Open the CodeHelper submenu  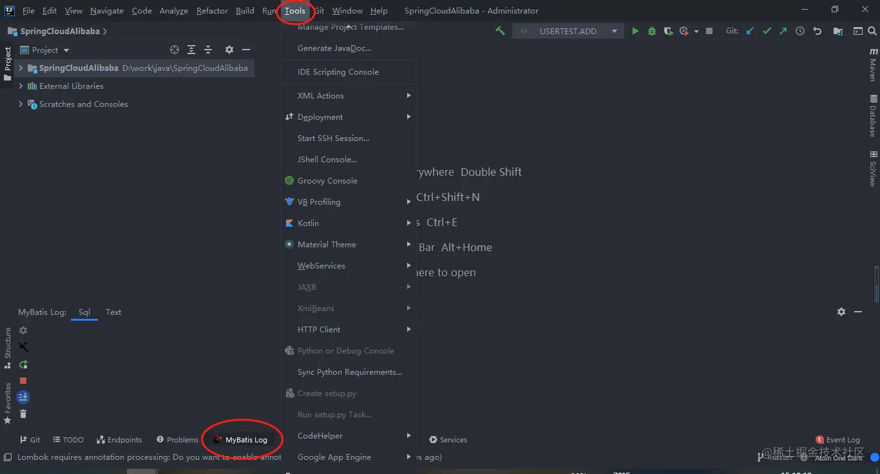349,435
